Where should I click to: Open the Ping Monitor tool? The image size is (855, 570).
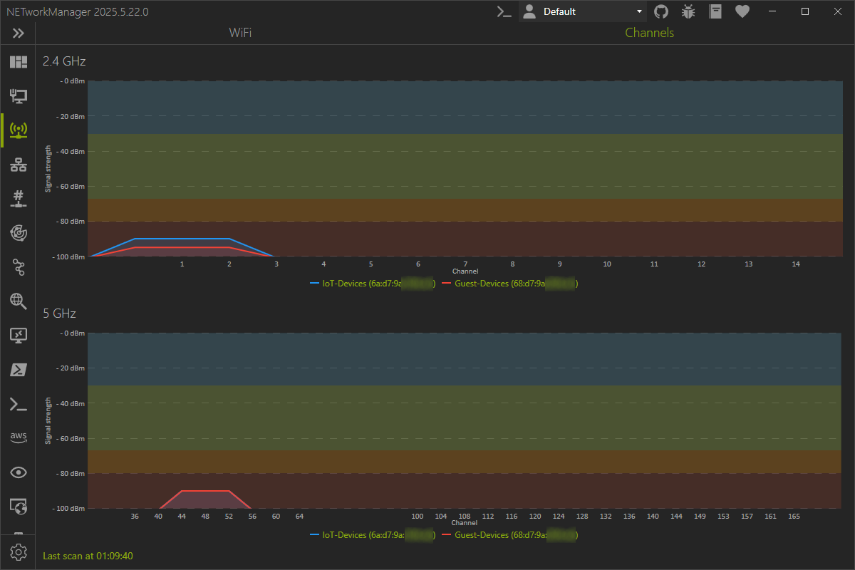point(18,233)
